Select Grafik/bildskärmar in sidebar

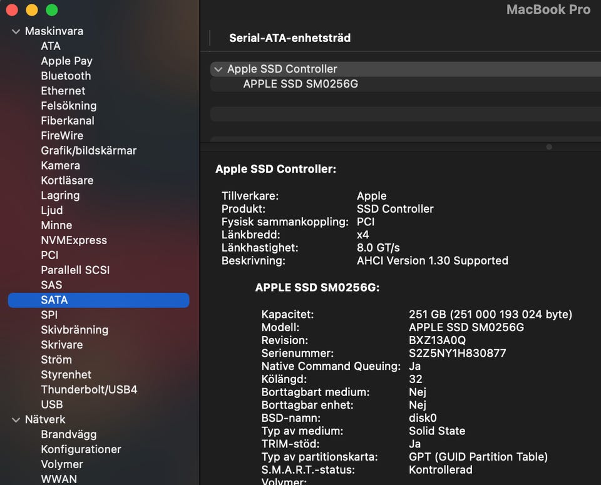(88, 150)
